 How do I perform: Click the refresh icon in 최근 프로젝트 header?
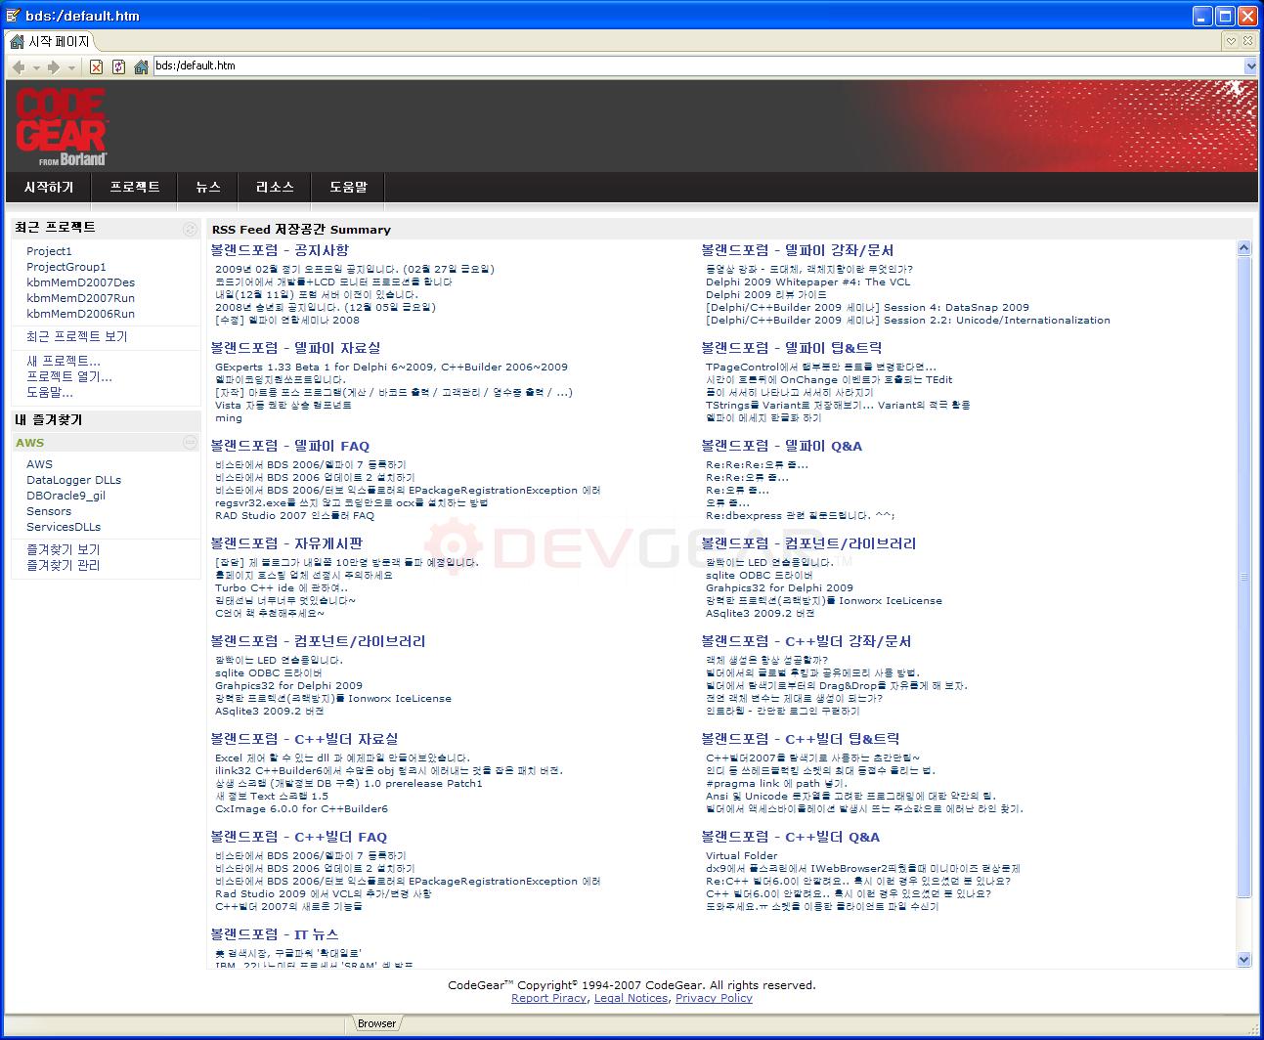(x=190, y=229)
